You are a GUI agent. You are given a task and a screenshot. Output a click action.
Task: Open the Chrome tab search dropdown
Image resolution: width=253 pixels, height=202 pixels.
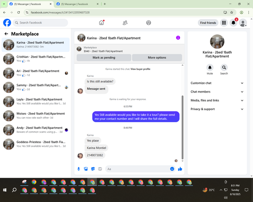pyautogui.click(x=4, y=4)
